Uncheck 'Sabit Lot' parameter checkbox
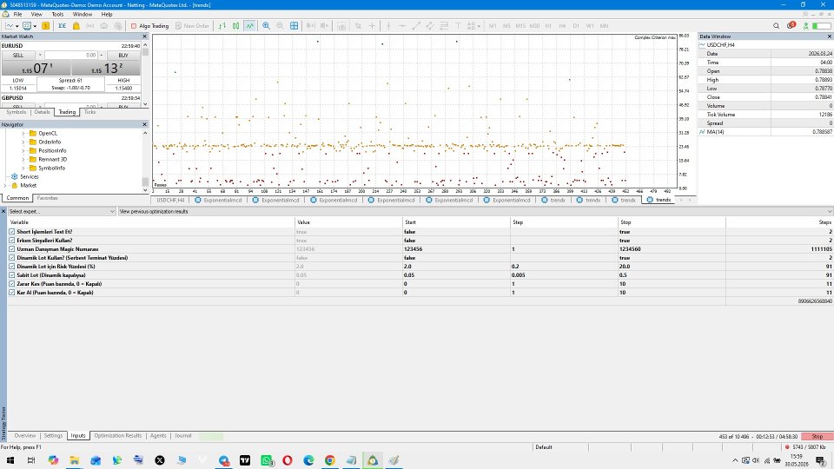 (11, 275)
